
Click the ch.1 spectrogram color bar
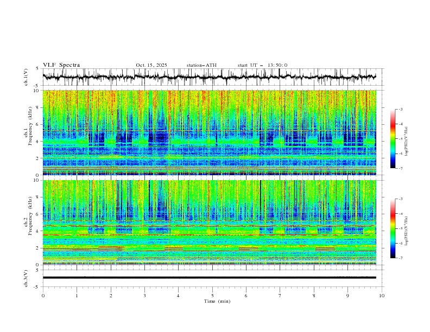tap(393, 138)
